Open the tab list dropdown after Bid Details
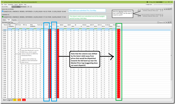 [x=31, y=7]
